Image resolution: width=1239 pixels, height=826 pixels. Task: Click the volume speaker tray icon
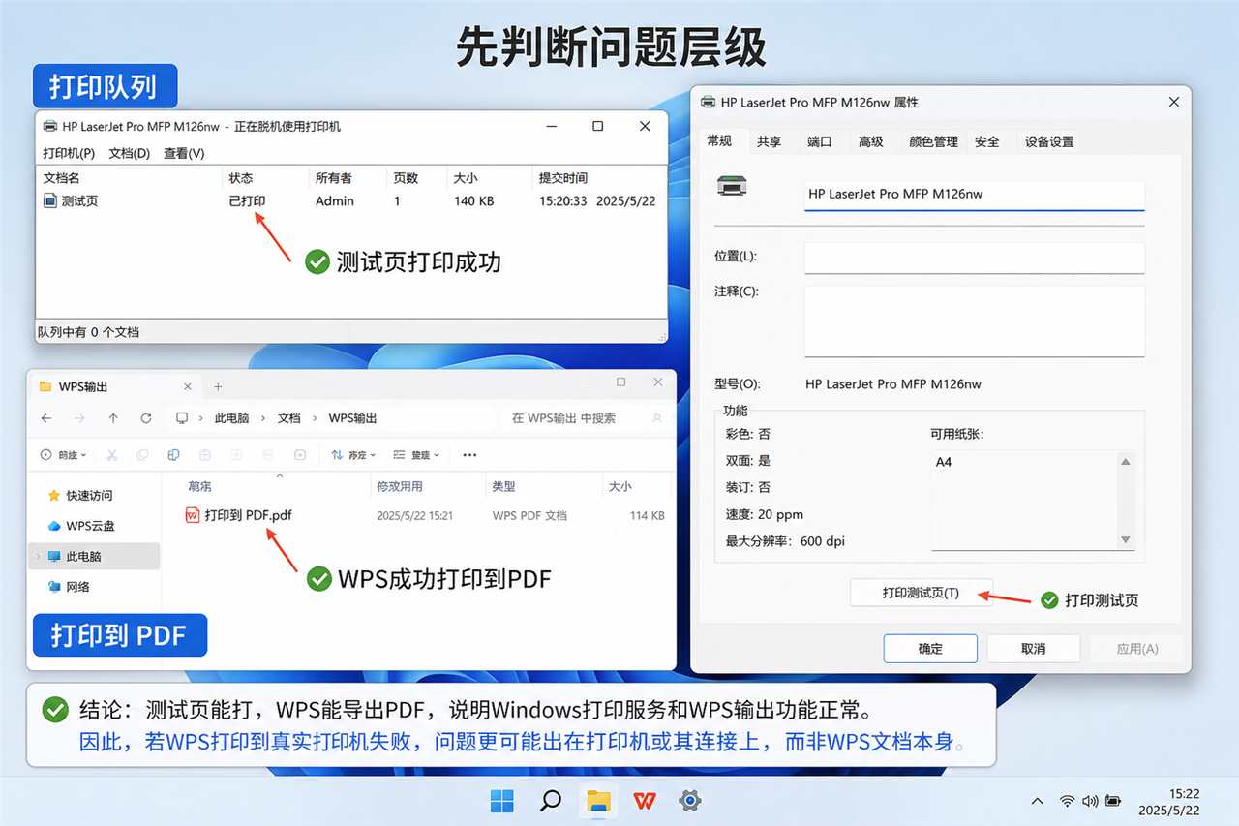click(1091, 801)
